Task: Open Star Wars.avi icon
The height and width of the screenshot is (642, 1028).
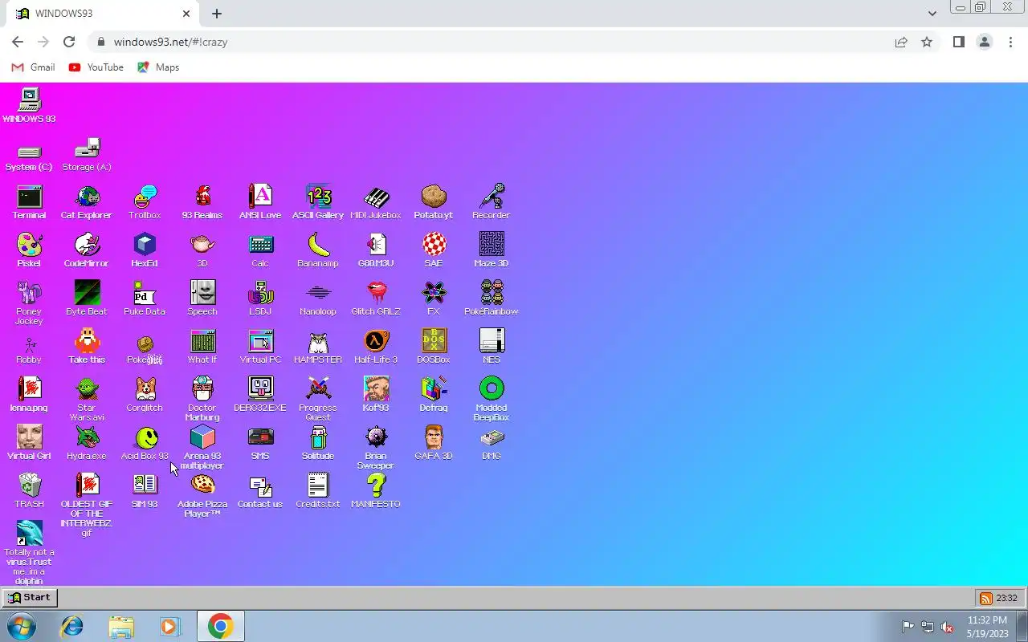Action: [87, 397]
